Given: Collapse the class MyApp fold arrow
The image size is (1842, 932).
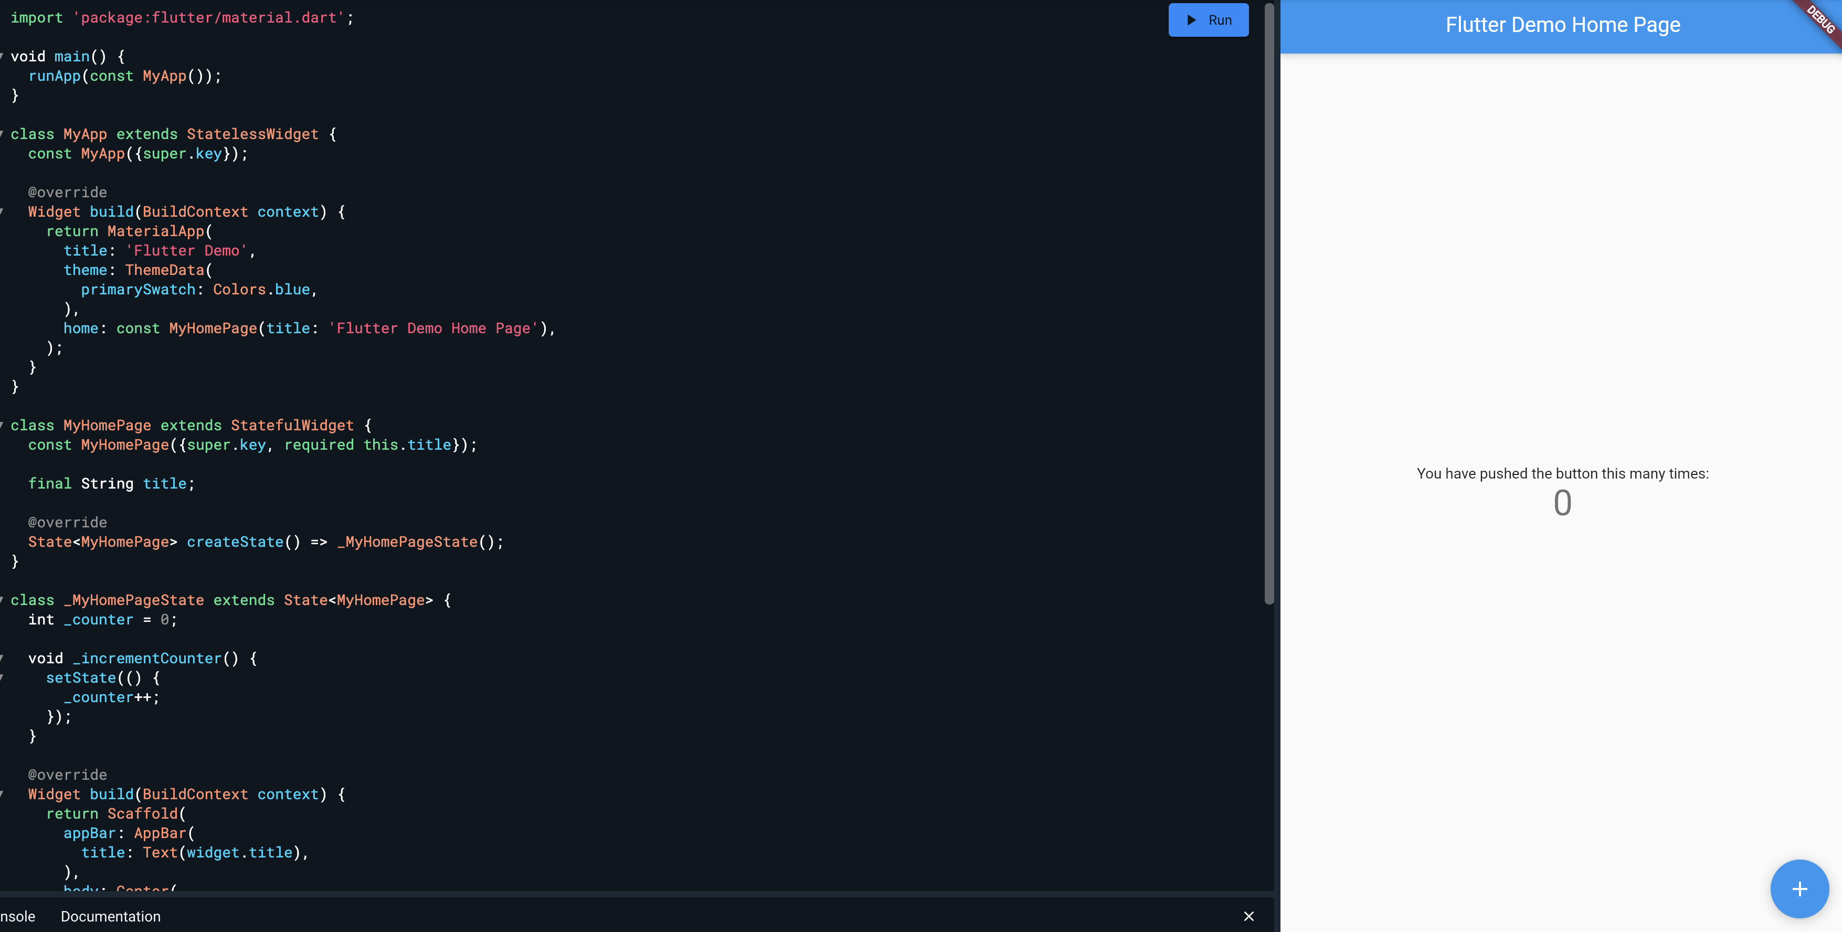Looking at the screenshot, I should coord(2,134).
